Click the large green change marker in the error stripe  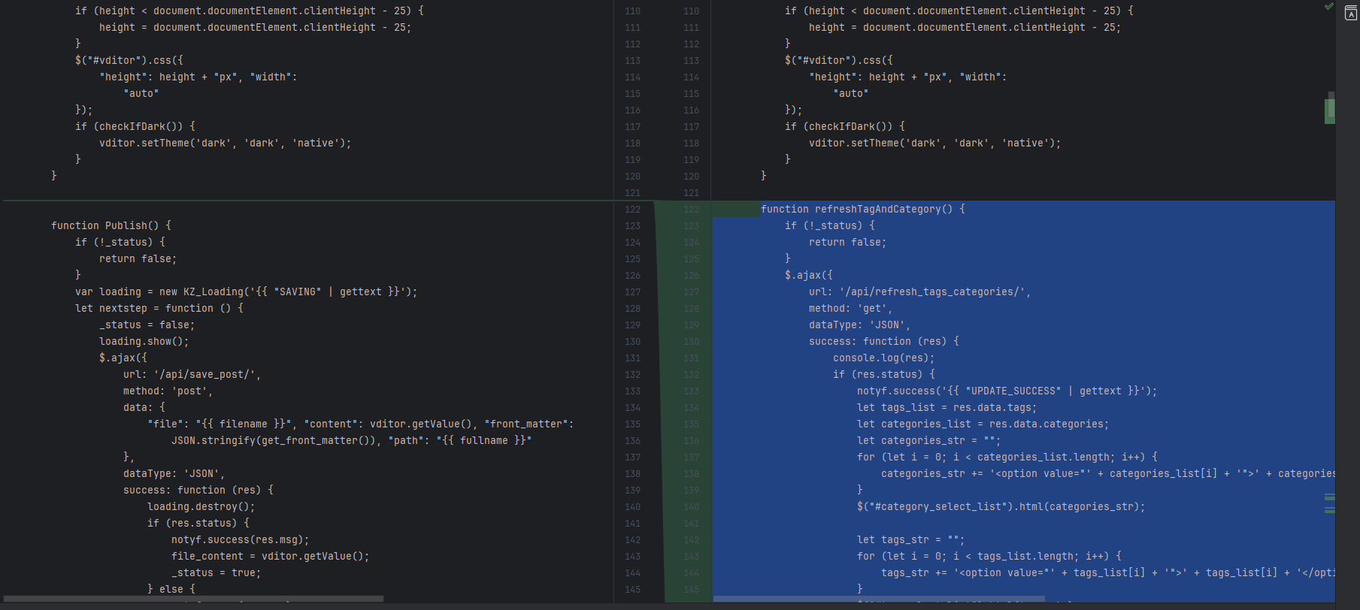click(1329, 110)
